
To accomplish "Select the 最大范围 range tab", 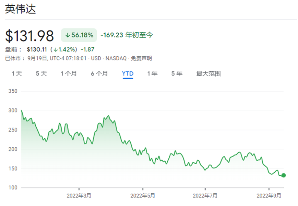I will click(208, 73).
